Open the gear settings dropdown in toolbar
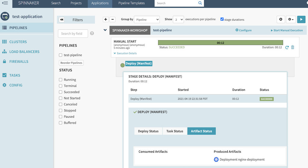 coord(291,19)
